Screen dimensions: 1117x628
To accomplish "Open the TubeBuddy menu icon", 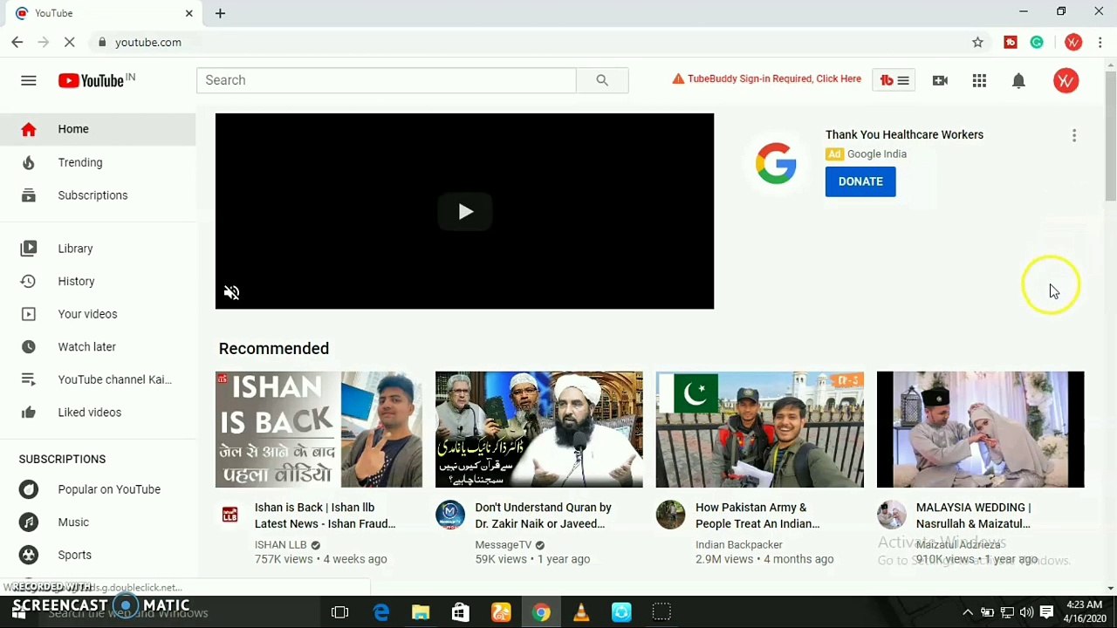I will [894, 80].
